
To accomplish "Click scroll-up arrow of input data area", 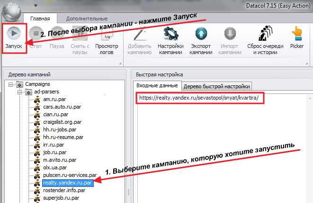I will tap(310, 98).
